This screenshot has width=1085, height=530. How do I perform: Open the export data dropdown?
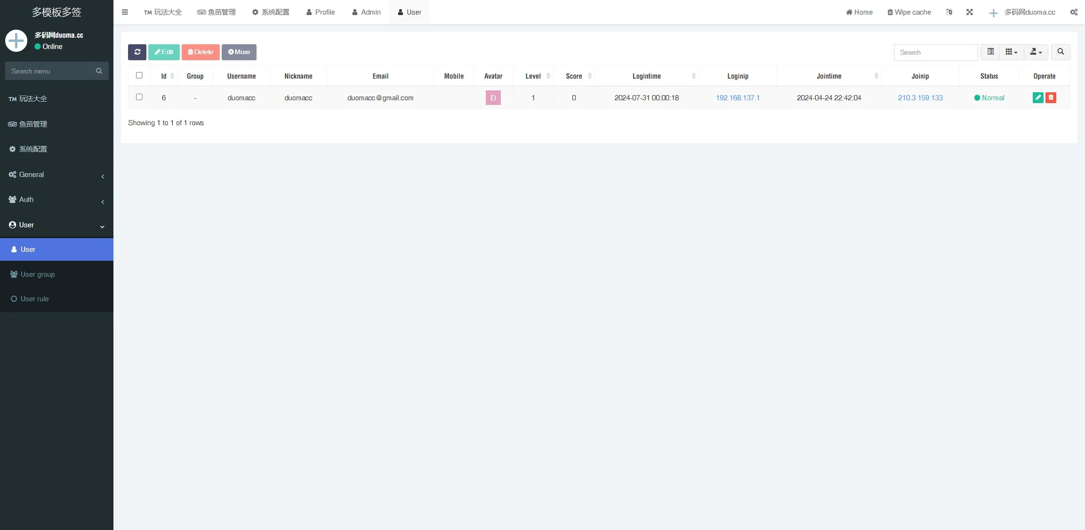coord(1036,52)
